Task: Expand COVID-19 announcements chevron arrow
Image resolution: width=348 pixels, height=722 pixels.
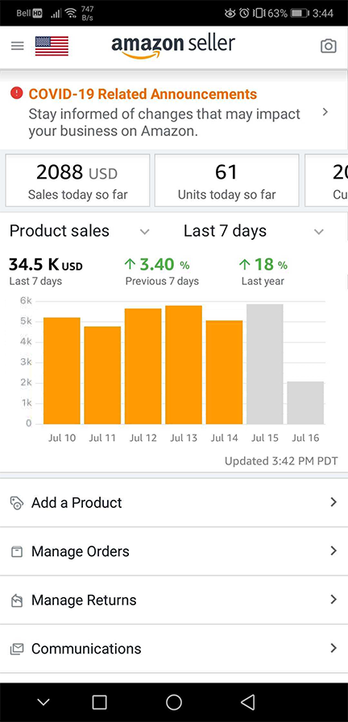Action: [325, 112]
